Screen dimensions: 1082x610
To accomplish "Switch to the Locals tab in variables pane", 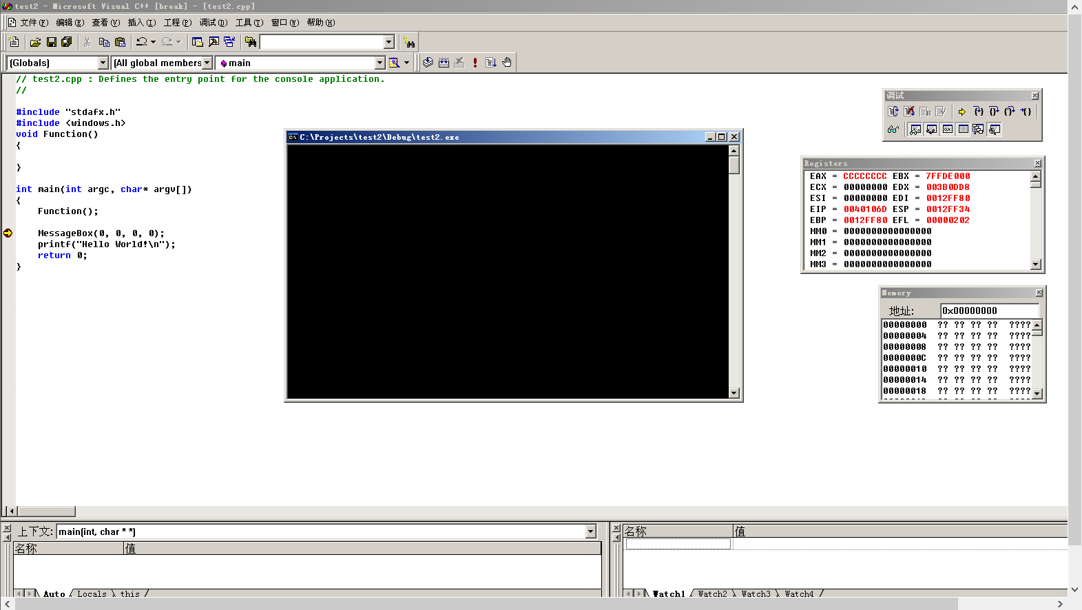I will click(92, 593).
